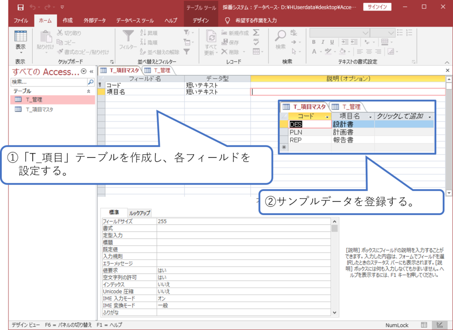Close the table document with X
This screenshot has height=330, width=453.
tap(448, 70)
